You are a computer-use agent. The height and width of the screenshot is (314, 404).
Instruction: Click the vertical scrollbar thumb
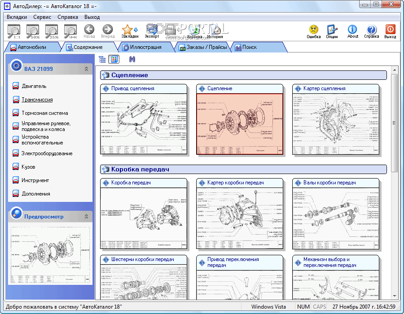(394, 123)
